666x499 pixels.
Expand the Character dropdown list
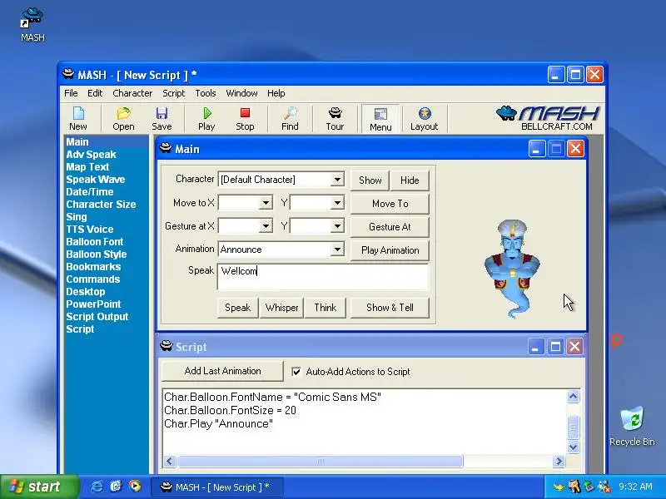337,180
